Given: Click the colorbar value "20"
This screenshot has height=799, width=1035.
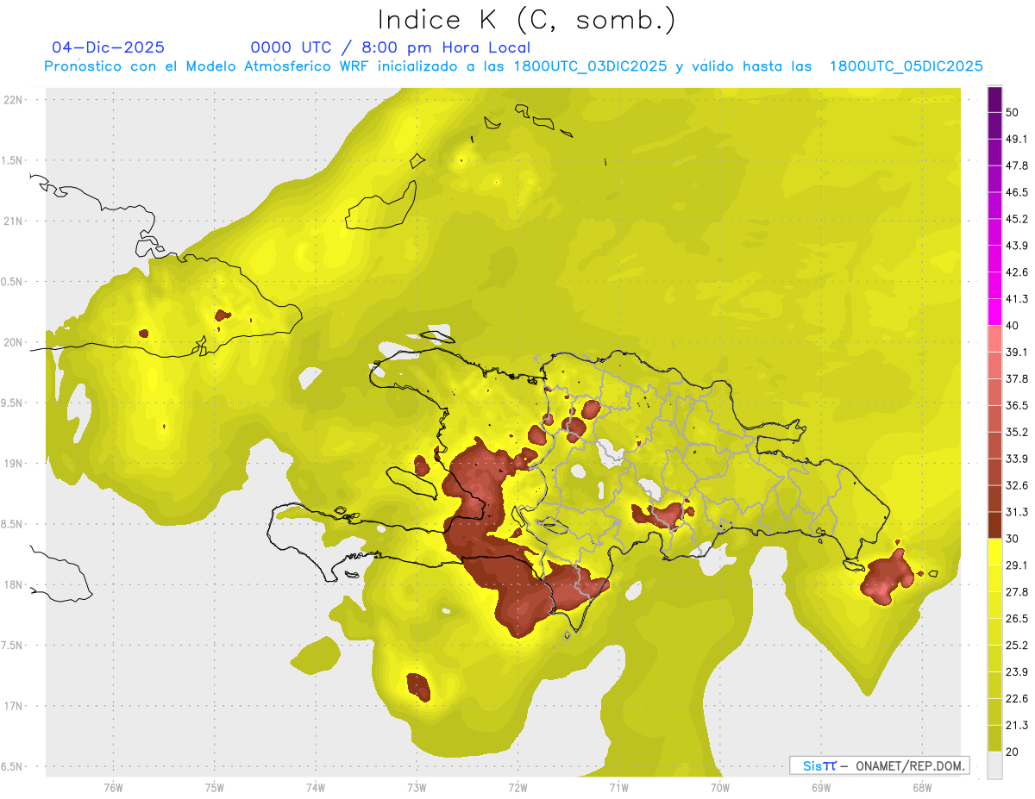Looking at the screenshot, I should 1012,752.
